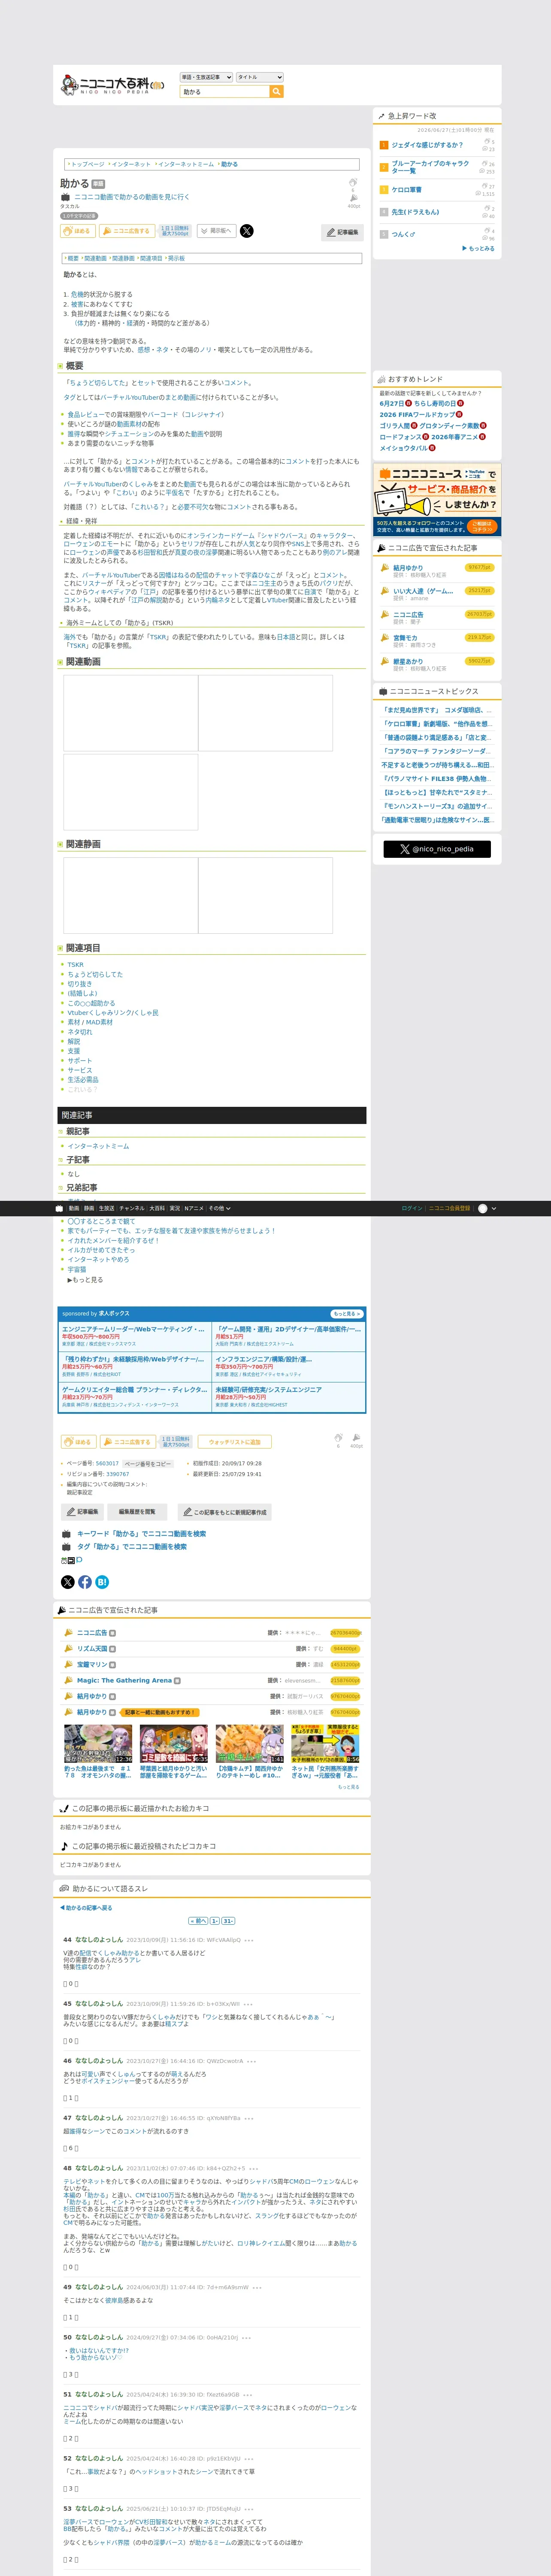Viewport: 551px width, 2576px height.
Task: Click the ちょうど切らしてた related item
Action: (x=95, y=975)
